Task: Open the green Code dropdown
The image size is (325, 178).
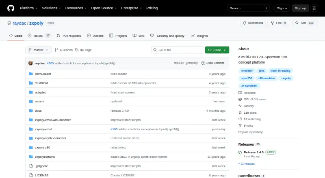Action: pyautogui.click(x=217, y=50)
